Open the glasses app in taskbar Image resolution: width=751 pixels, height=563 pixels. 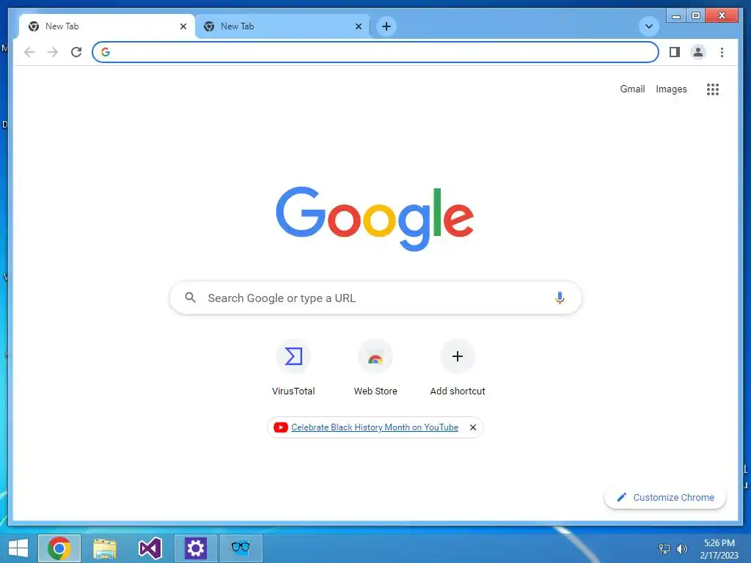(241, 548)
